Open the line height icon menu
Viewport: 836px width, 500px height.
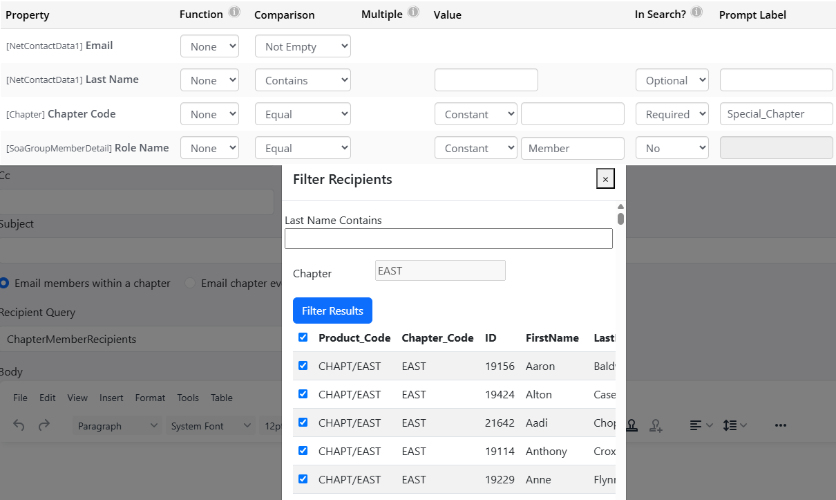734,426
